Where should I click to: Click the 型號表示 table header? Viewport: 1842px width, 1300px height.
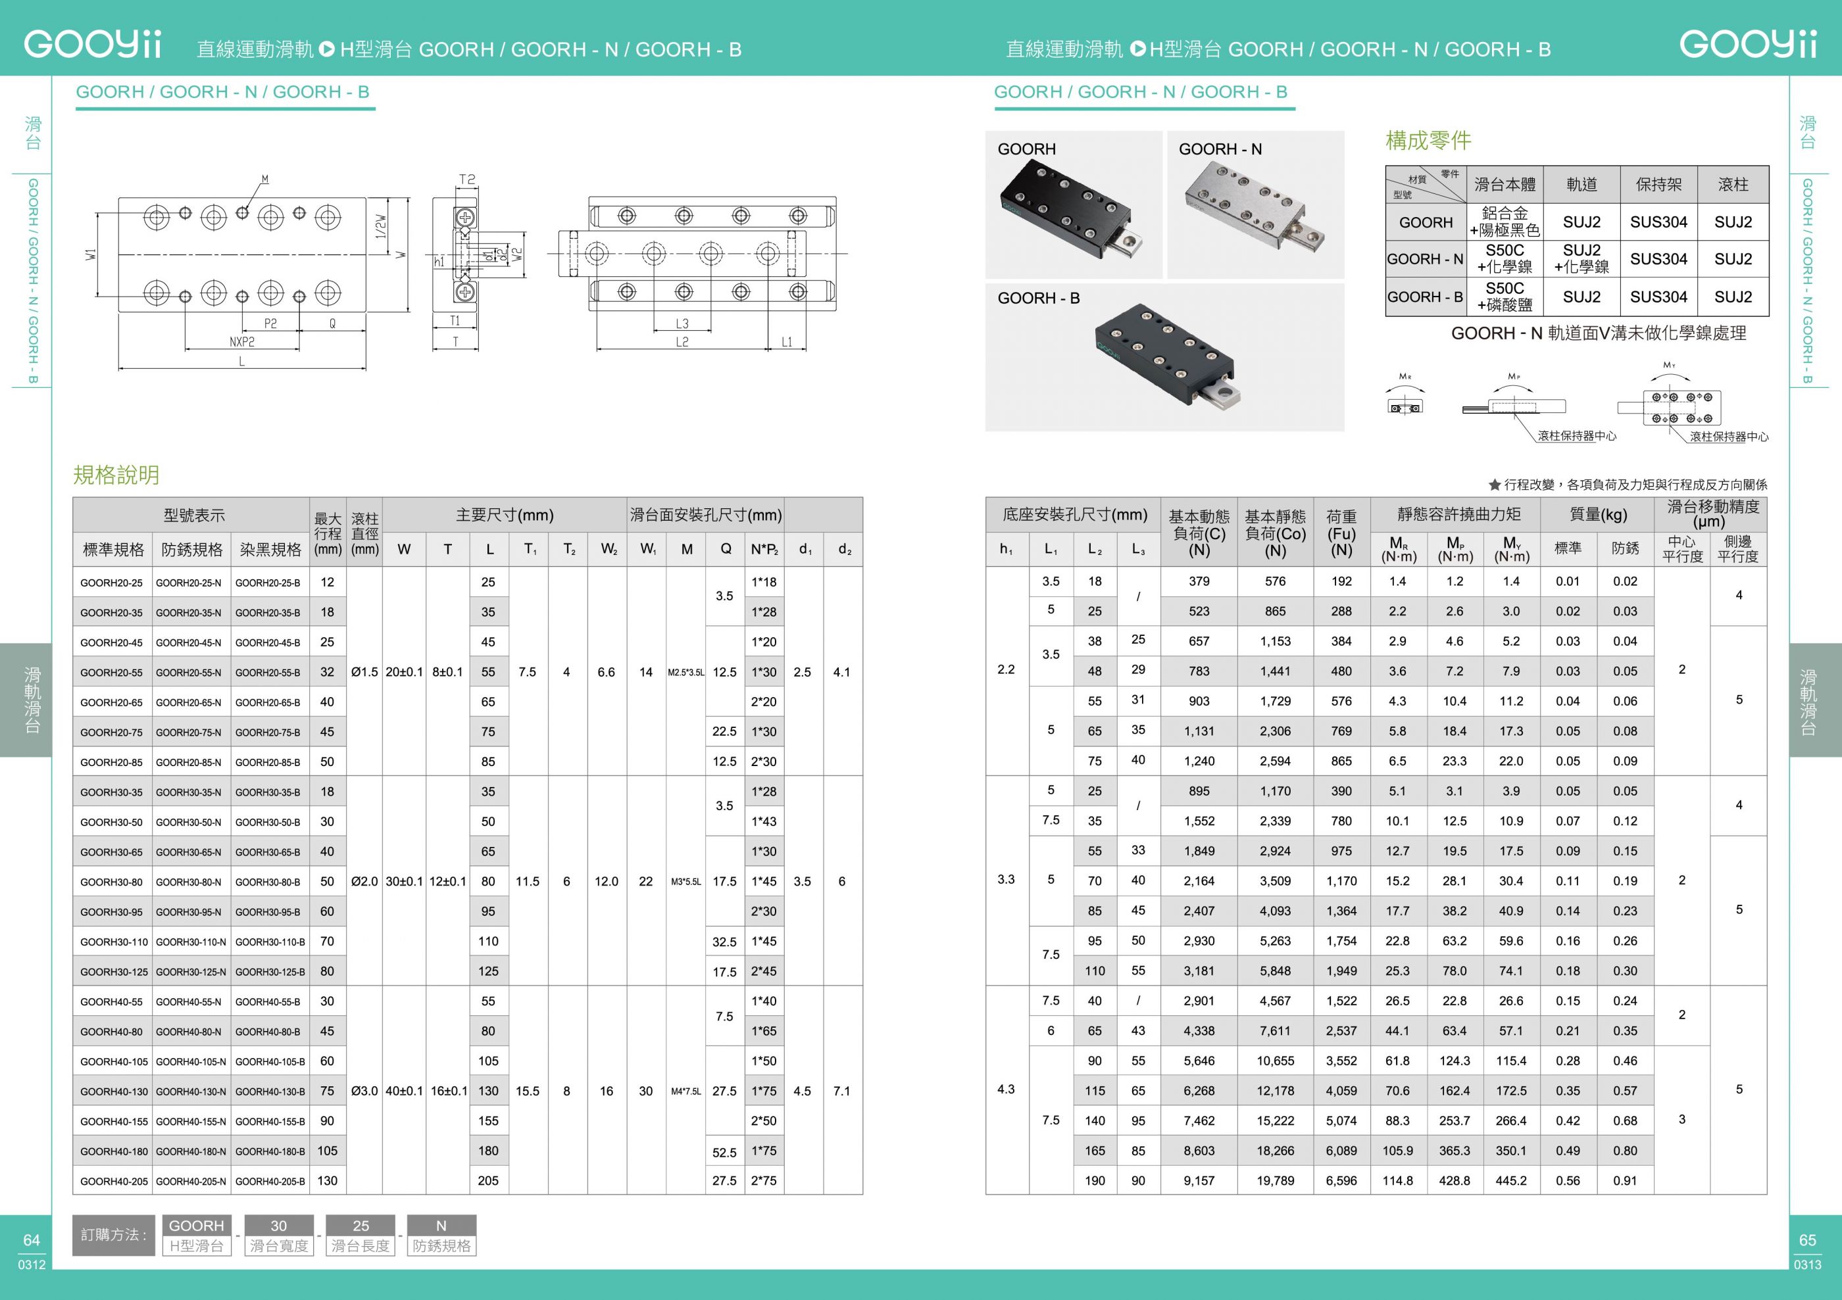coord(191,515)
